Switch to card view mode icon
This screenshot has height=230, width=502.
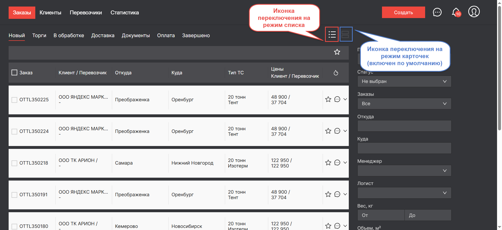[345, 34]
